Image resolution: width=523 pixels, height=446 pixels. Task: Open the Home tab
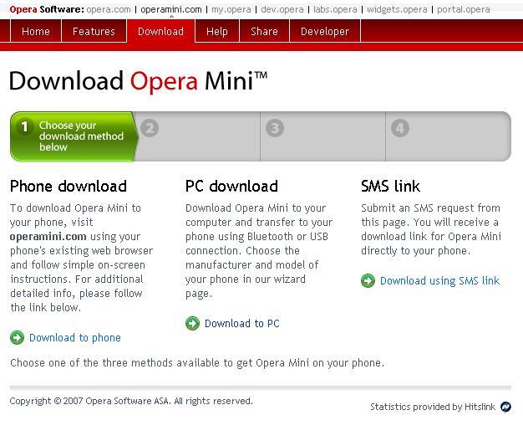tap(36, 31)
